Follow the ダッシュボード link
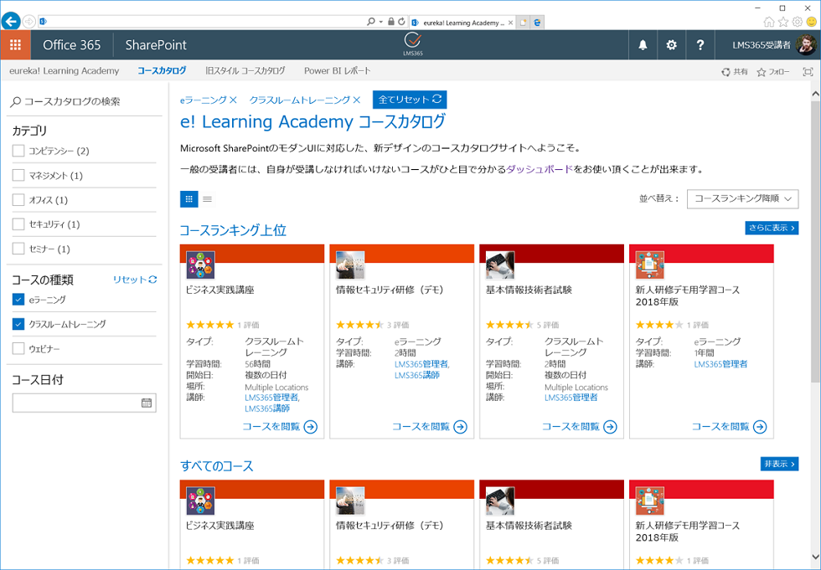Viewport: 821px width, 570px height. pos(540,169)
